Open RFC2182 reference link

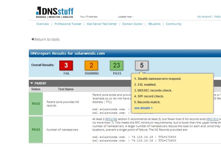click(111, 119)
